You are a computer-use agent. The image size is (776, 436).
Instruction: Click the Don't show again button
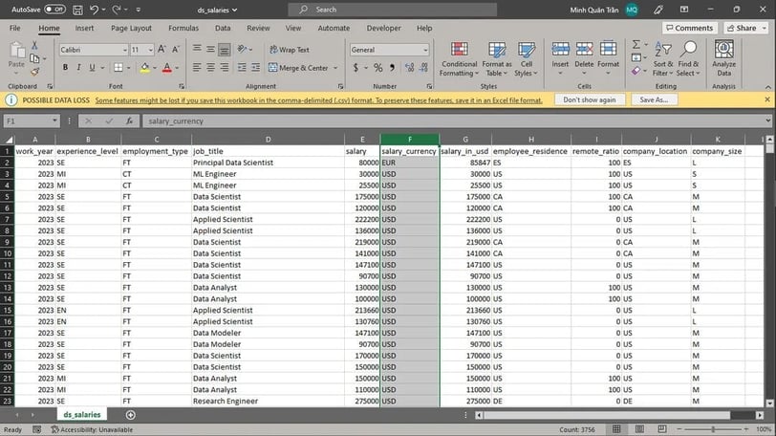[x=590, y=100]
